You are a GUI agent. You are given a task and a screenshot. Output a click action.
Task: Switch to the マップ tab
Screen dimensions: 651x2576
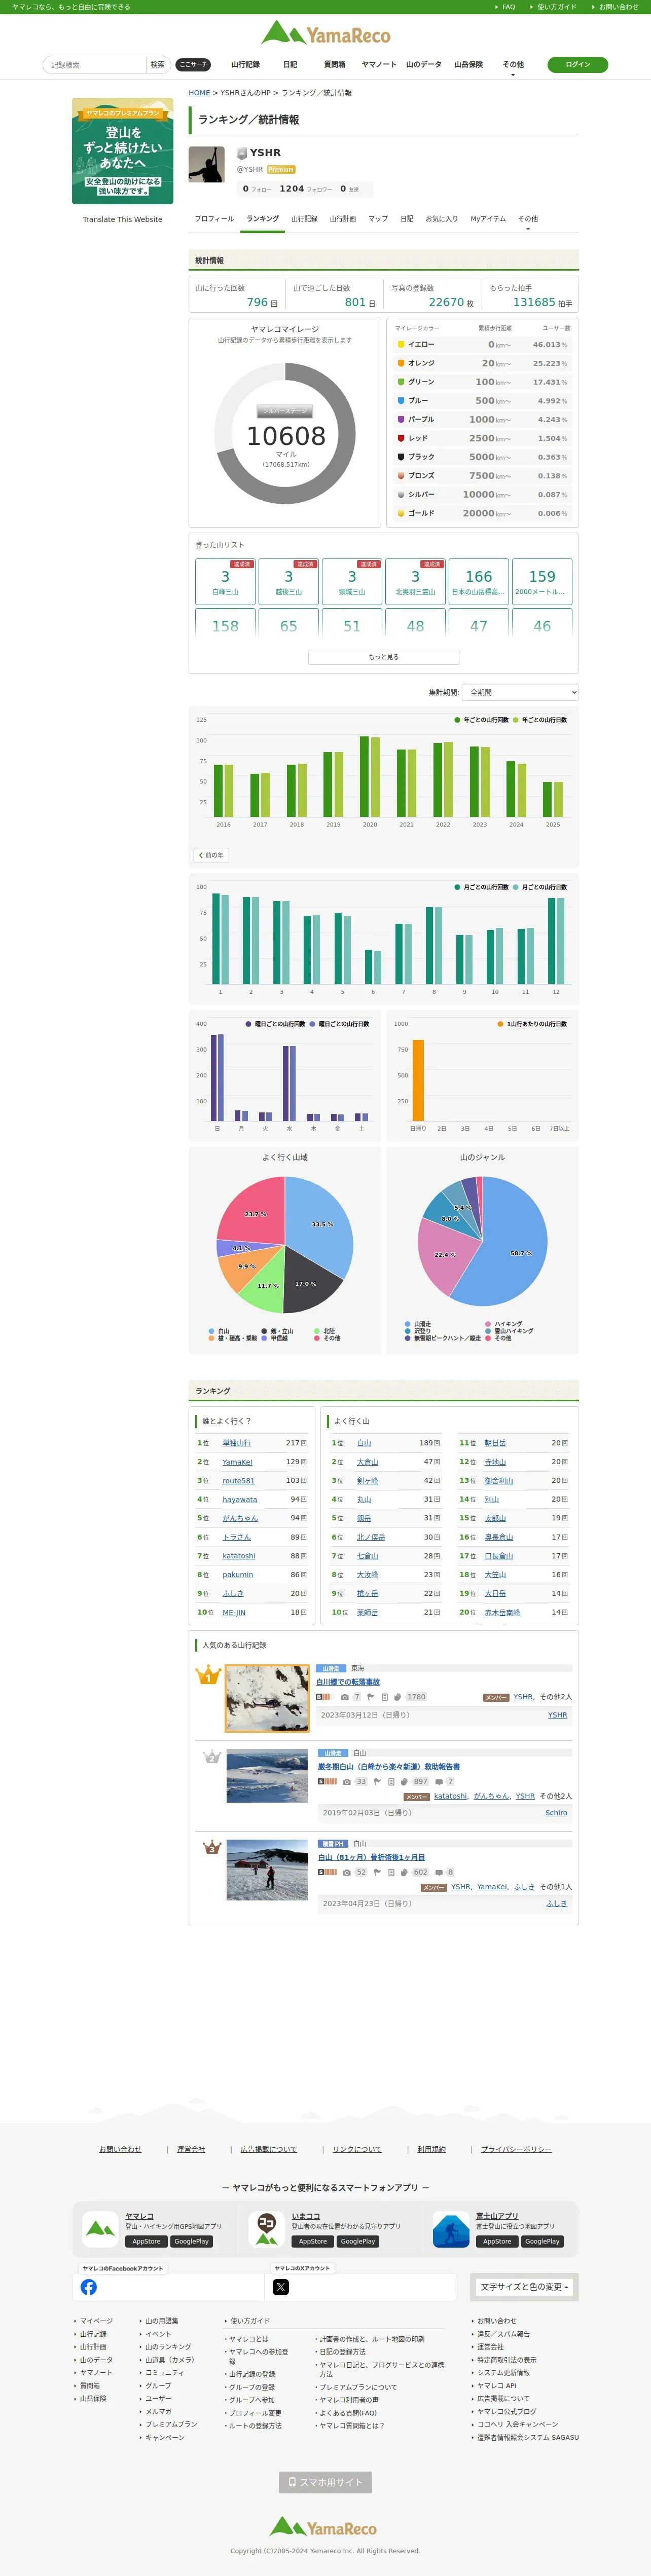[378, 219]
